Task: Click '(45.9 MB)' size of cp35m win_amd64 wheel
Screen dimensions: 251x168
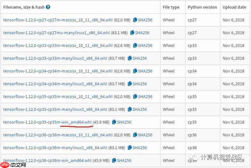Action: (x=101, y=122)
